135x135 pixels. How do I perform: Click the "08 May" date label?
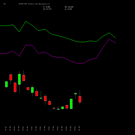coord(28,128)
